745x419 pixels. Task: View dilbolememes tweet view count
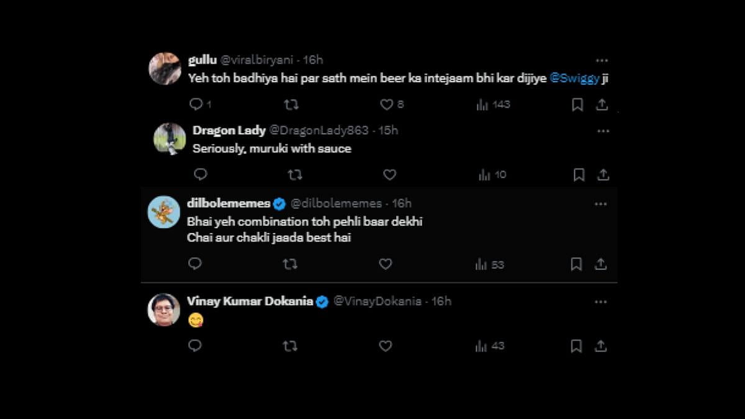(490, 264)
